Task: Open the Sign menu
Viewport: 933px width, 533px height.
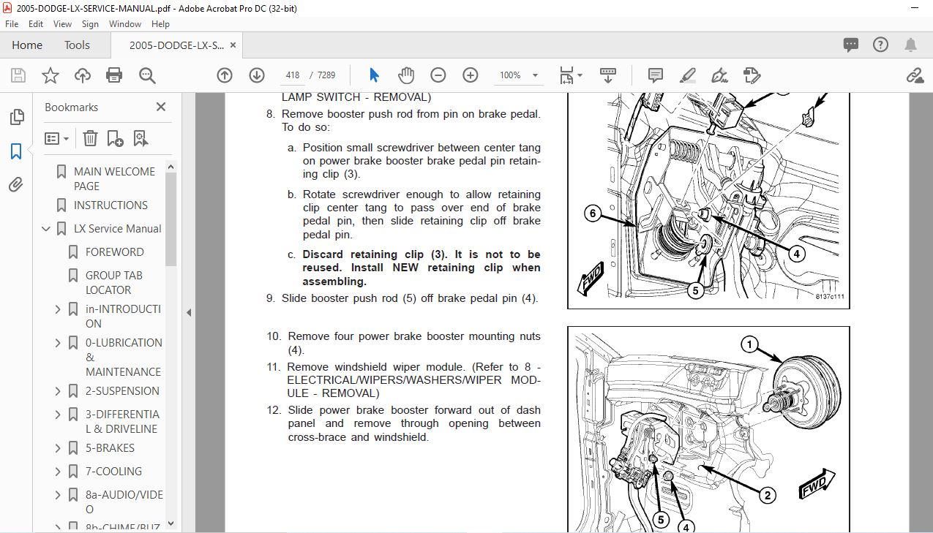Action: pyautogui.click(x=90, y=24)
